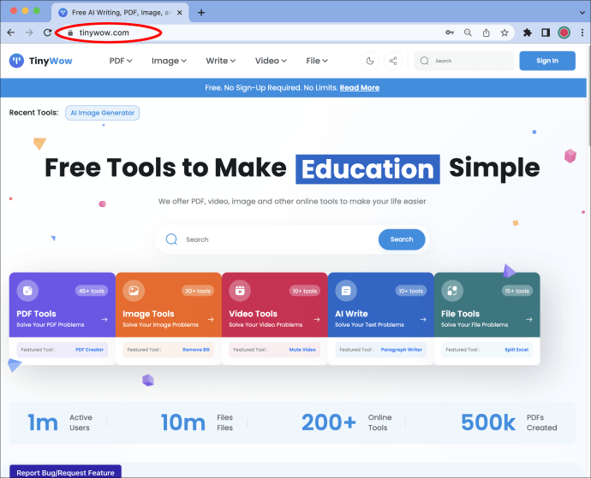
Task: Go back with browser back arrow
Action: [11, 32]
